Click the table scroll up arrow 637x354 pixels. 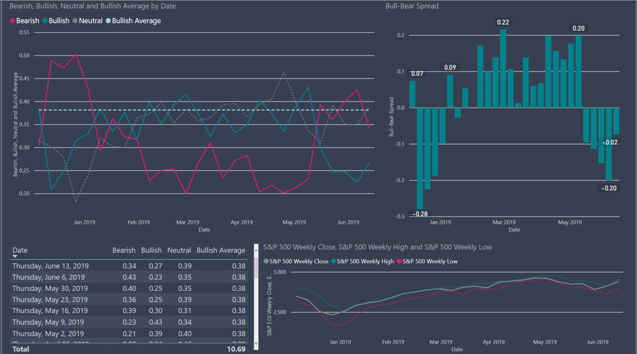256,250
